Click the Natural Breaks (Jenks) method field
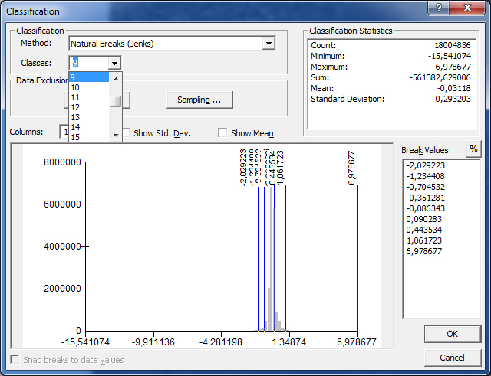 [166, 44]
